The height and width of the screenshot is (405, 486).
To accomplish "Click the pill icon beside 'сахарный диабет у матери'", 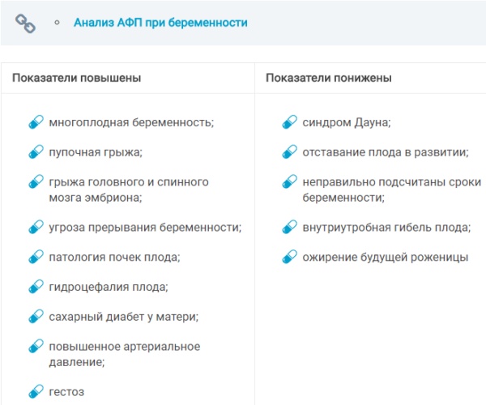I will pos(36,317).
